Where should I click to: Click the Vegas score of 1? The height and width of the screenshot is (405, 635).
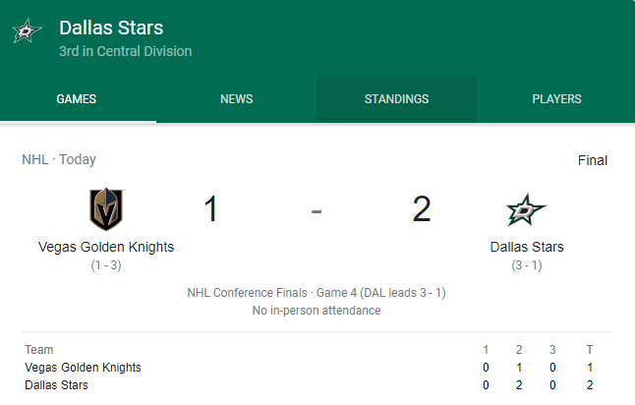(211, 209)
